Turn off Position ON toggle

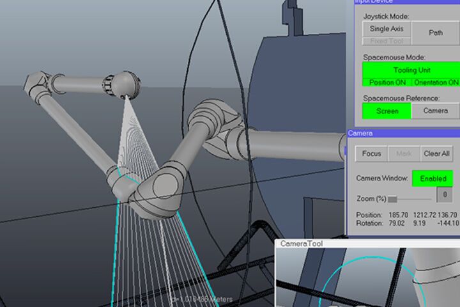click(x=387, y=82)
